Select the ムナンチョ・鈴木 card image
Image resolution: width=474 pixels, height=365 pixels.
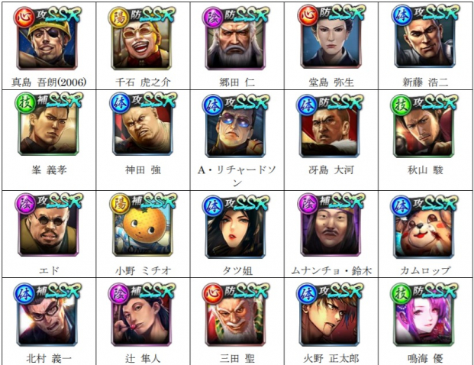tap(331, 225)
